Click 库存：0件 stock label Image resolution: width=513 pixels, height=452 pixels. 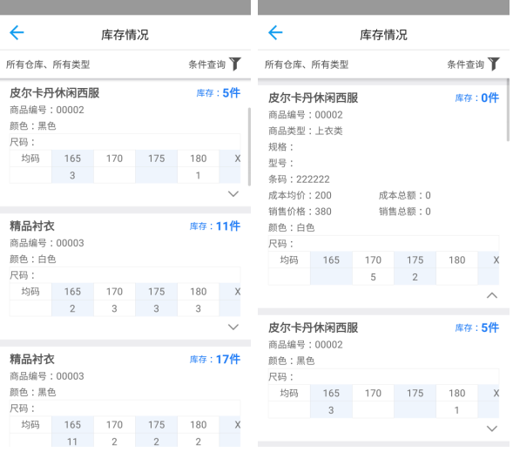coord(477,98)
